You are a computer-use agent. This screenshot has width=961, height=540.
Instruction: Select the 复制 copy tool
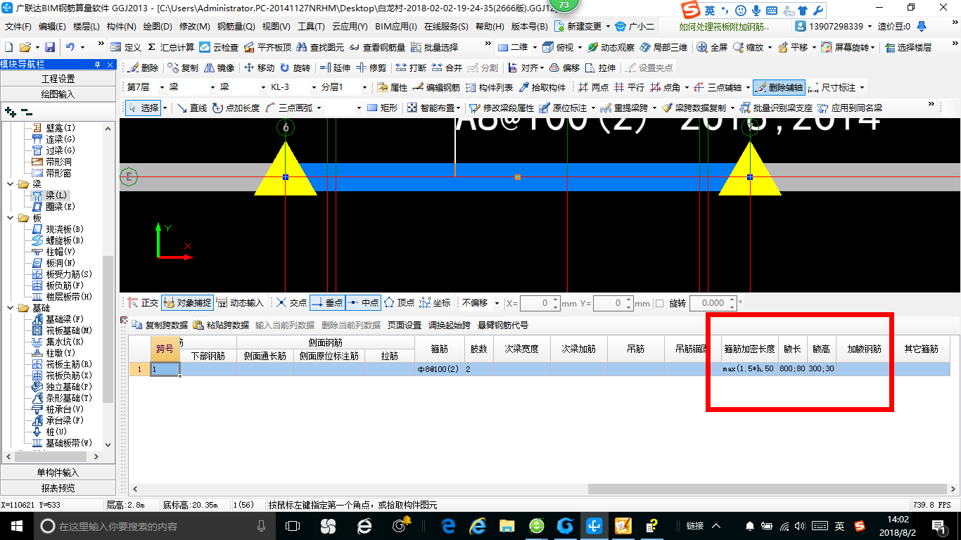(x=184, y=68)
